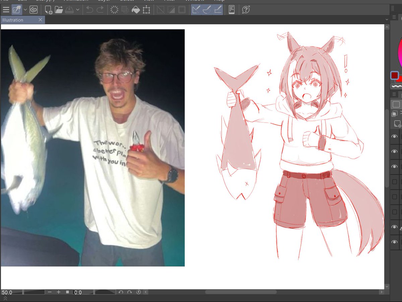Open Clip Studio spiral launcher icon
The height and width of the screenshot is (302, 402).
point(33,10)
